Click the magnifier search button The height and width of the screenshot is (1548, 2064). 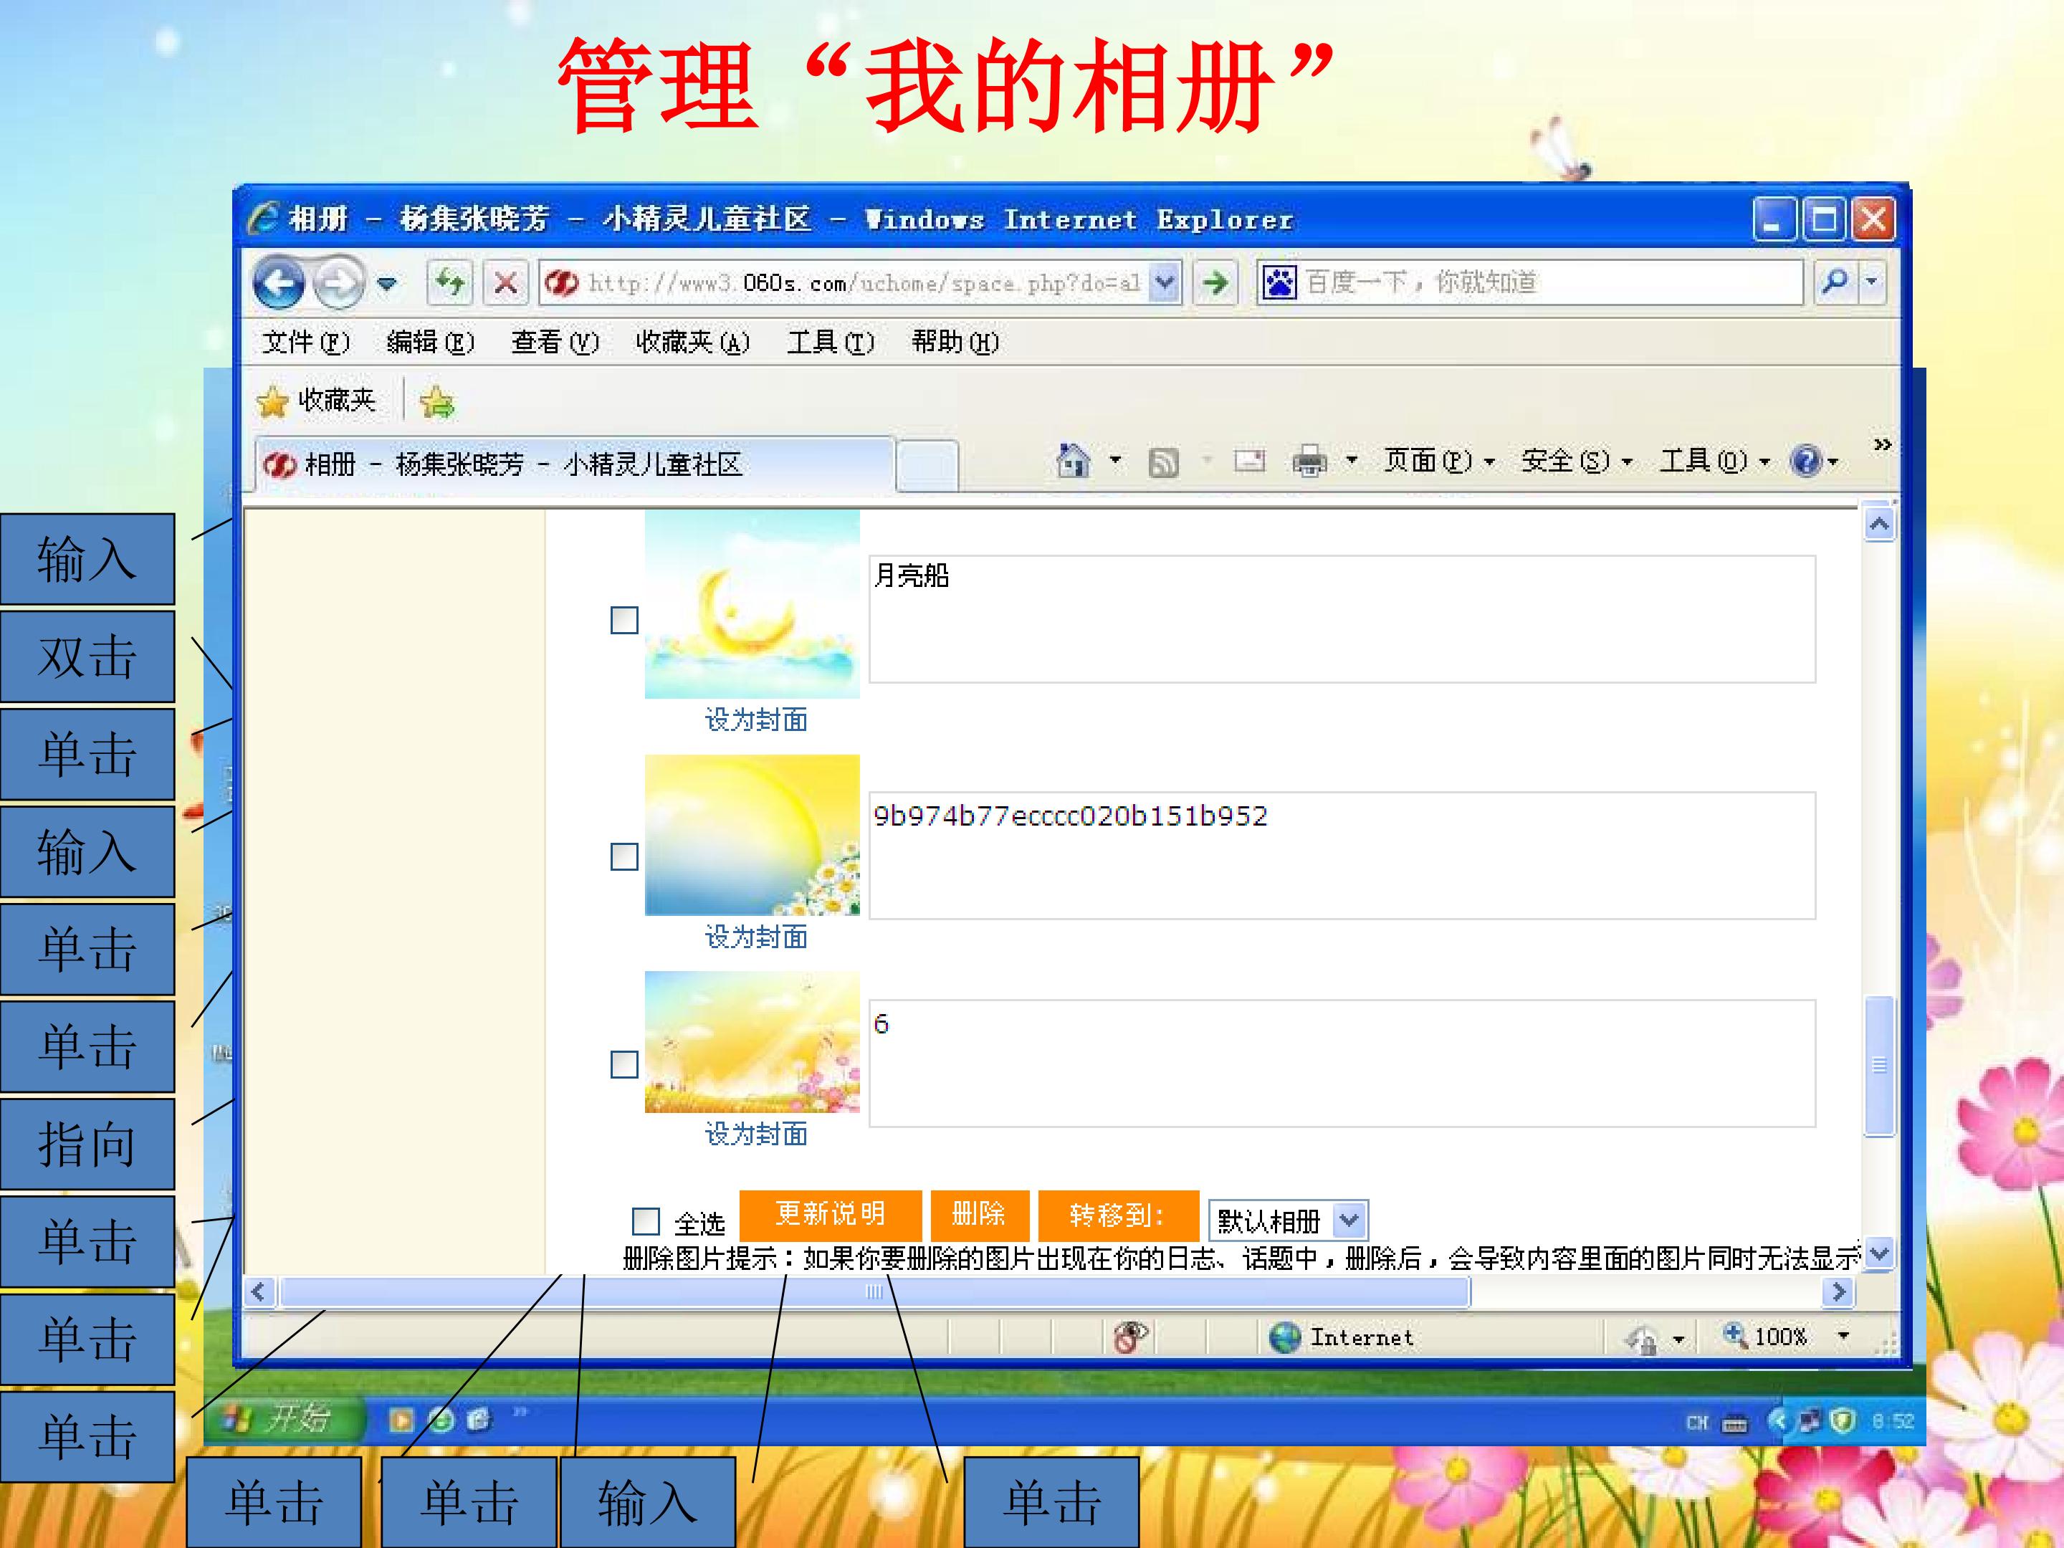click(1835, 282)
